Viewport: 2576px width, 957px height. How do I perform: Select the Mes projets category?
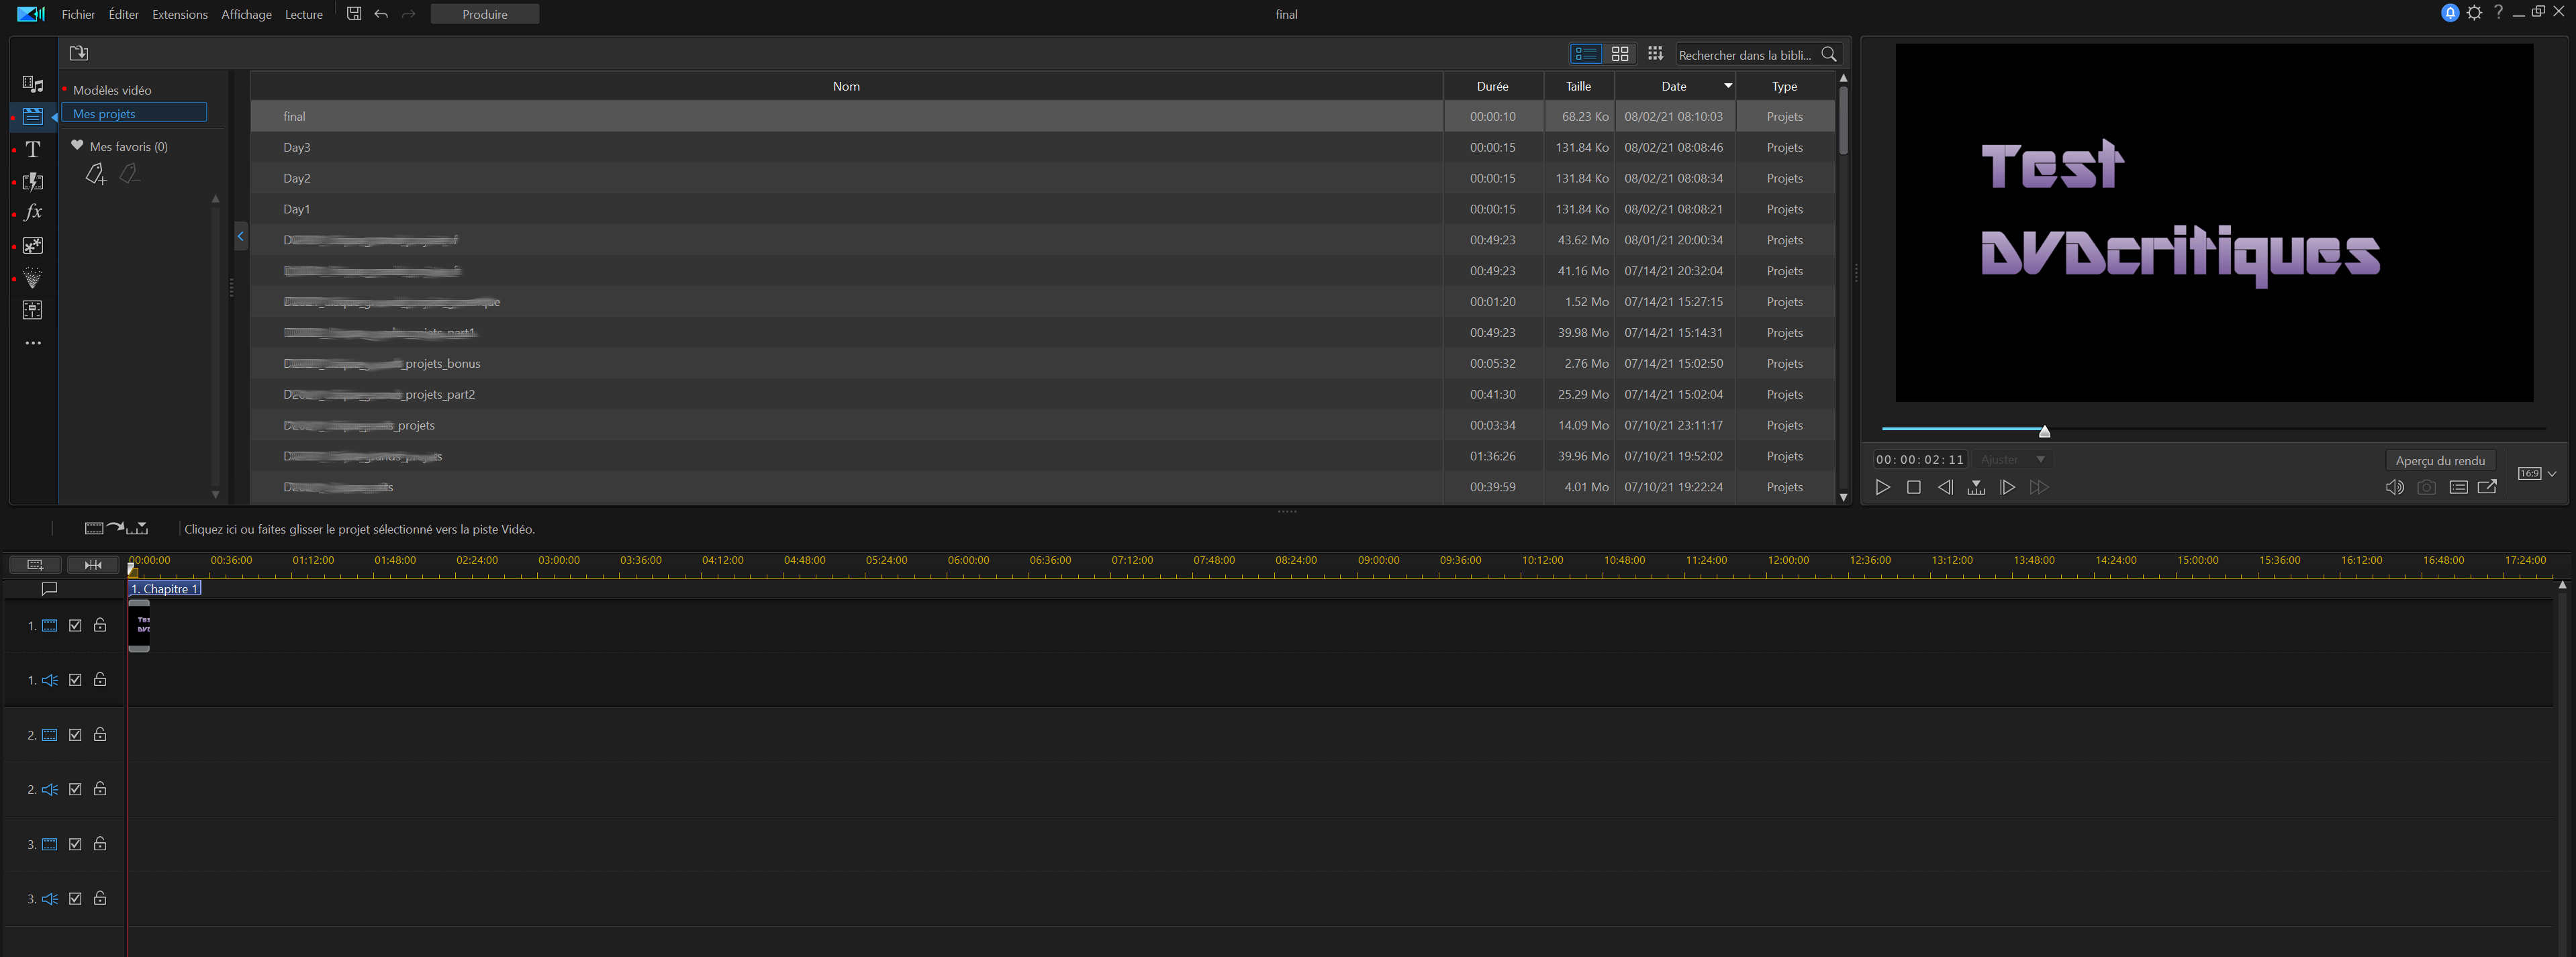click(x=134, y=113)
